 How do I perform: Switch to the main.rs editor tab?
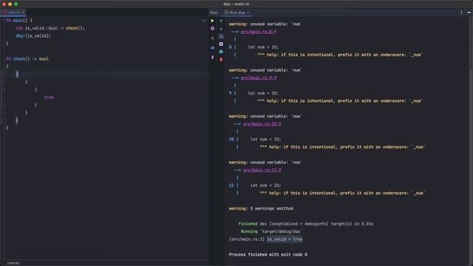[13, 13]
